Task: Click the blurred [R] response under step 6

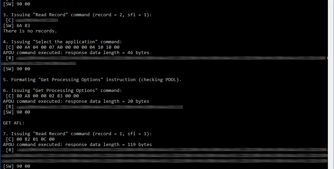Action: 99,106
